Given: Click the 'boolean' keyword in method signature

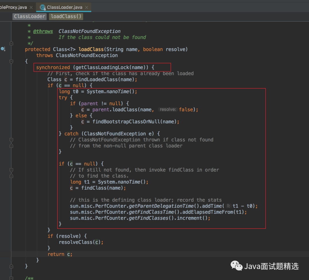Looking at the screenshot, I should click(x=153, y=49).
